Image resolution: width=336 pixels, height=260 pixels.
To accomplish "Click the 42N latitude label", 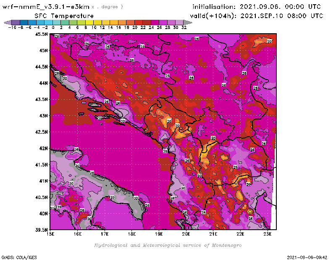I will pyautogui.click(x=43, y=149).
